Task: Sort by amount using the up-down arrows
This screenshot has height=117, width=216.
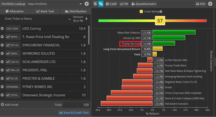Action: tap(86, 19)
